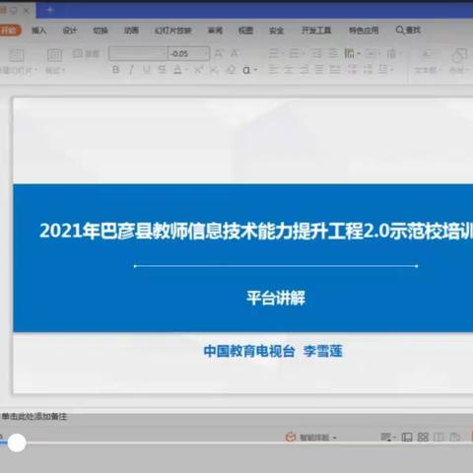
Task: Click the 查找 search button
Action: pyautogui.click(x=408, y=31)
